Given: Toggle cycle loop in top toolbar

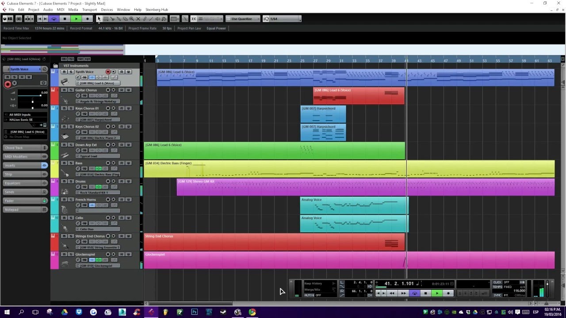Looking at the screenshot, I should pos(54,19).
